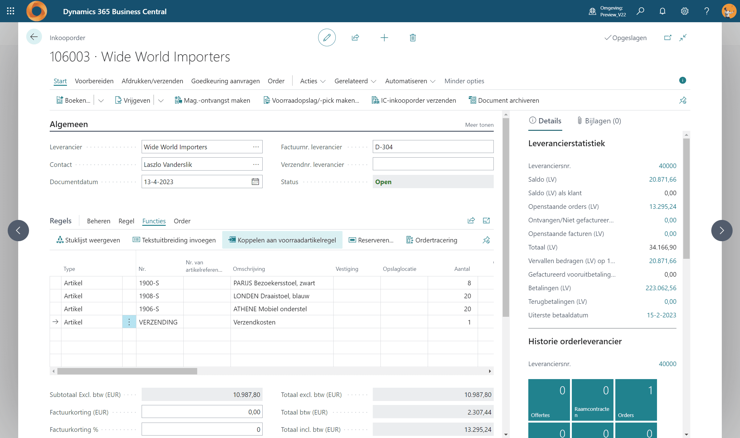The height and width of the screenshot is (438, 740).
Task: Select the Start tab
Action: (60, 81)
